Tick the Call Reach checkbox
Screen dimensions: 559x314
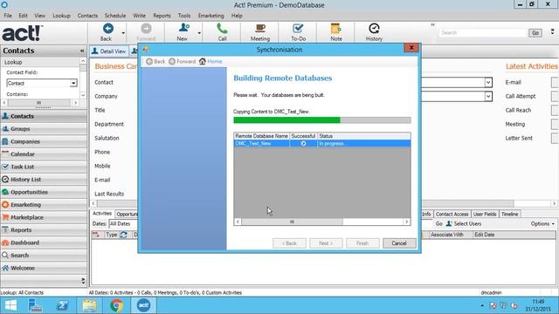(555, 110)
